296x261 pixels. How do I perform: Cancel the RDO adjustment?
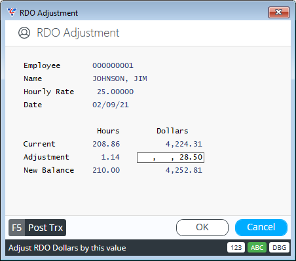click(261, 228)
